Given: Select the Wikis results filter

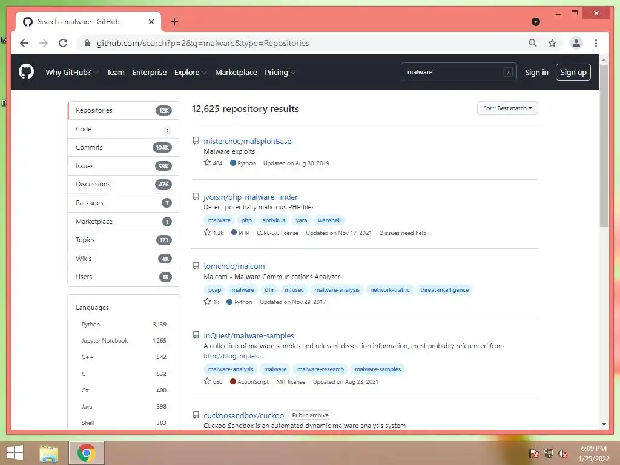Looking at the screenshot, I should [x=124, y=259].
